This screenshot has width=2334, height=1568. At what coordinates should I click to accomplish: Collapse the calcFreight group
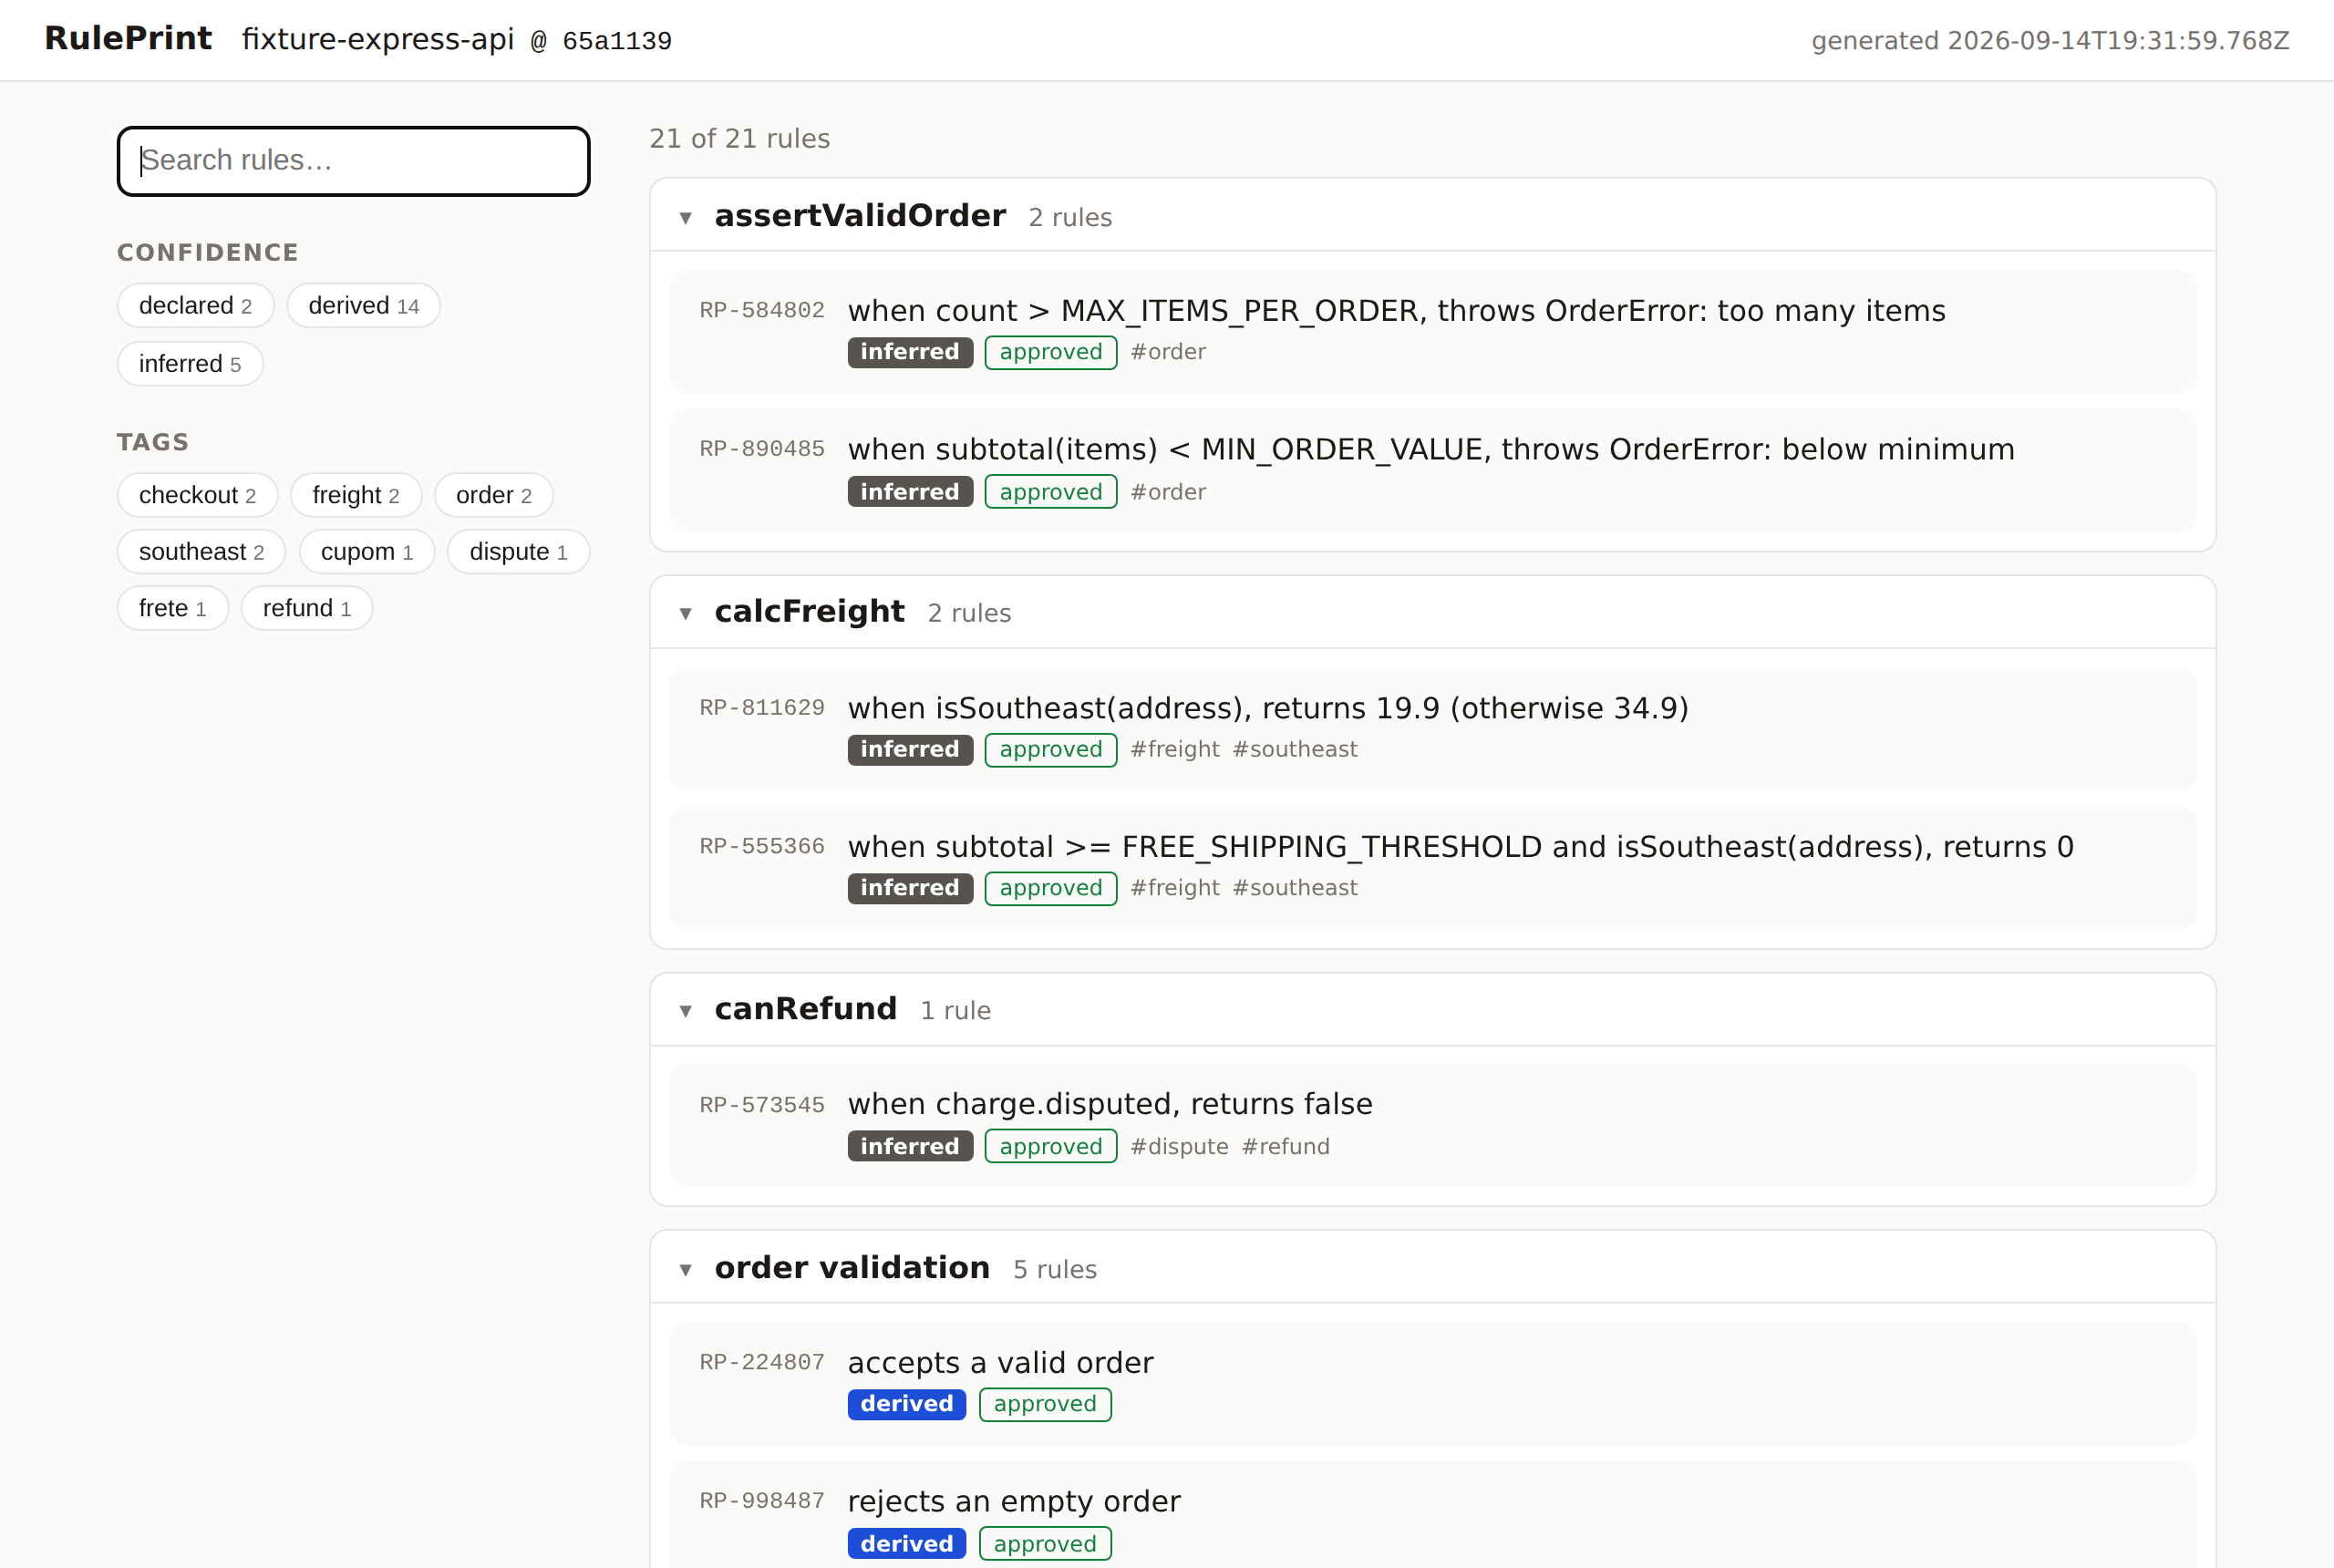tap(686, 613)
